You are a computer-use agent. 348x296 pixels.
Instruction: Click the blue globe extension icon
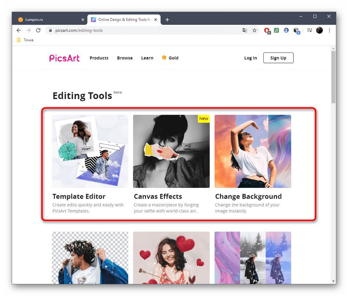click(x=286, y=30)
